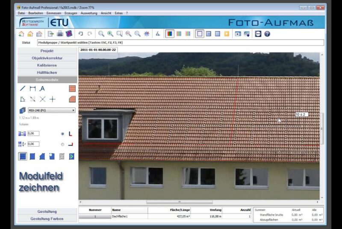Click the blue module cutout corner icon
342x229 pixels.
(x=52, y=157)
